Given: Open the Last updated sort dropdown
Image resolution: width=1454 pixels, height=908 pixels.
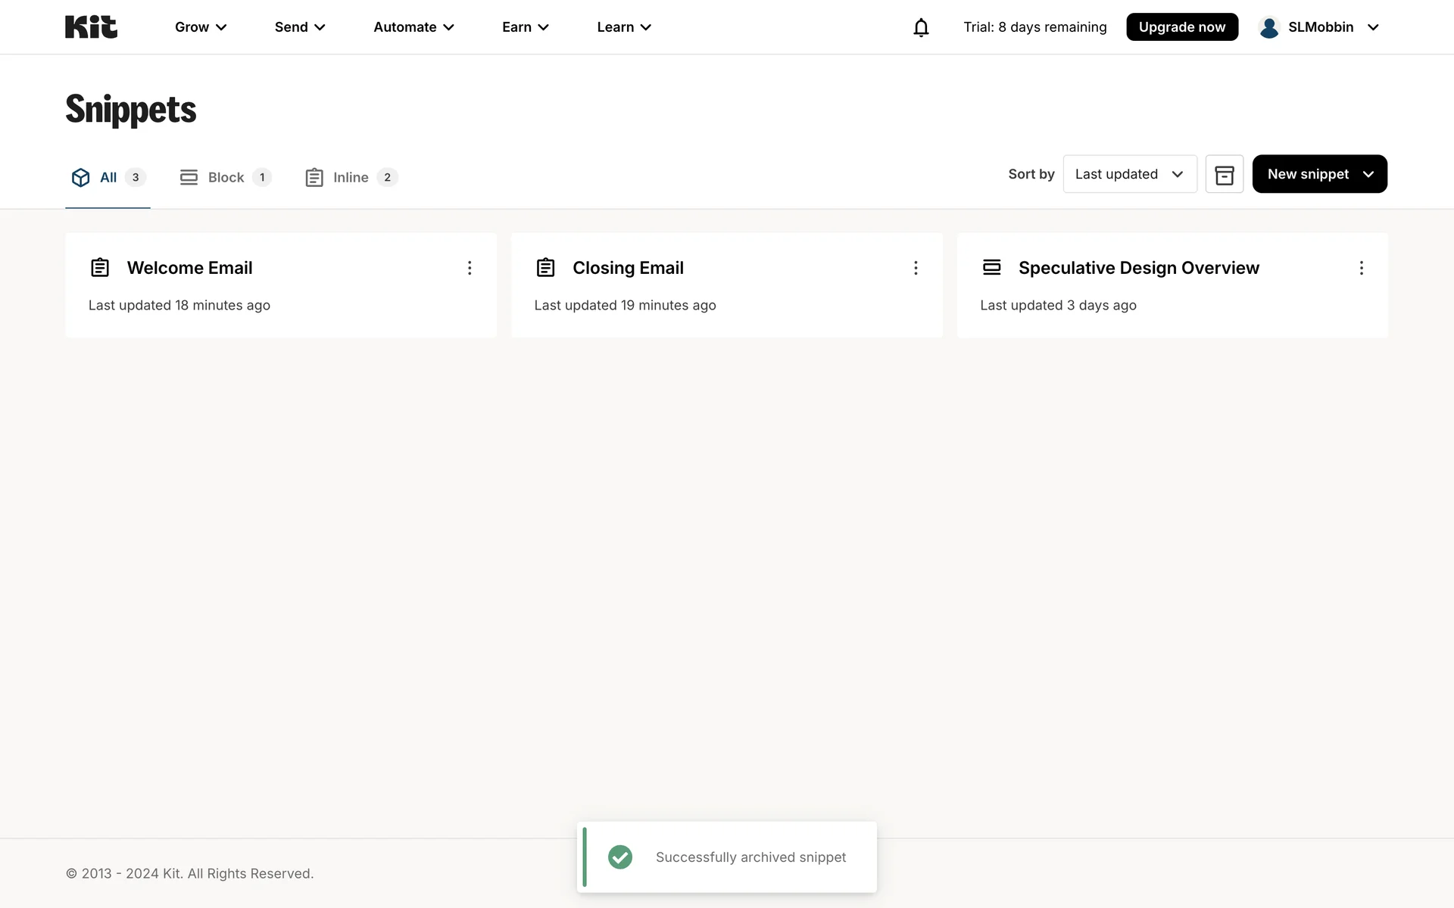Looking at the screenshot, I should pyautogui.click(x=1129, y=174).
